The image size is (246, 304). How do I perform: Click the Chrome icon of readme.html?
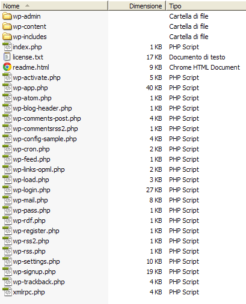(x=7, y=67)
